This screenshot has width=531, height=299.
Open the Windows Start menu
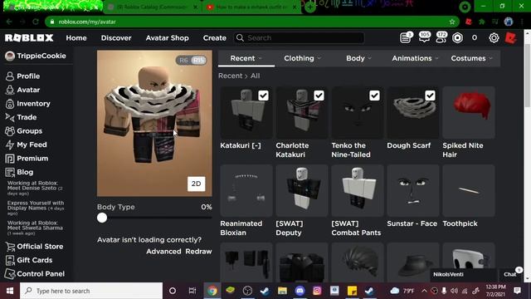point(10,291)
